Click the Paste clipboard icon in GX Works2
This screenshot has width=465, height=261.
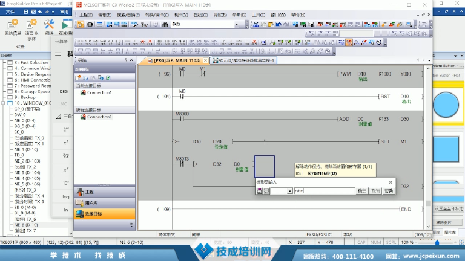point(271,25)
